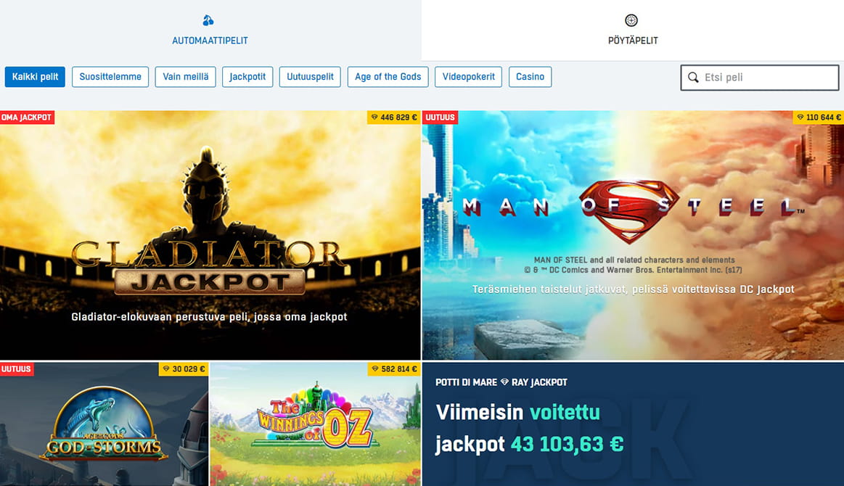Image resolution: width=844 pixels, height=486 pixels.
Task: Click the 30 029 € jackpot badge
Action: point(184,368)
